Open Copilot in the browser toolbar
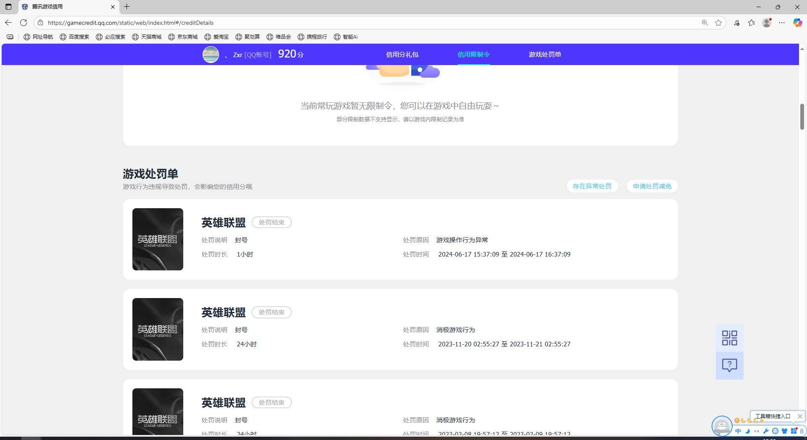This screenshot has height=440, width=807. point(797,23)
